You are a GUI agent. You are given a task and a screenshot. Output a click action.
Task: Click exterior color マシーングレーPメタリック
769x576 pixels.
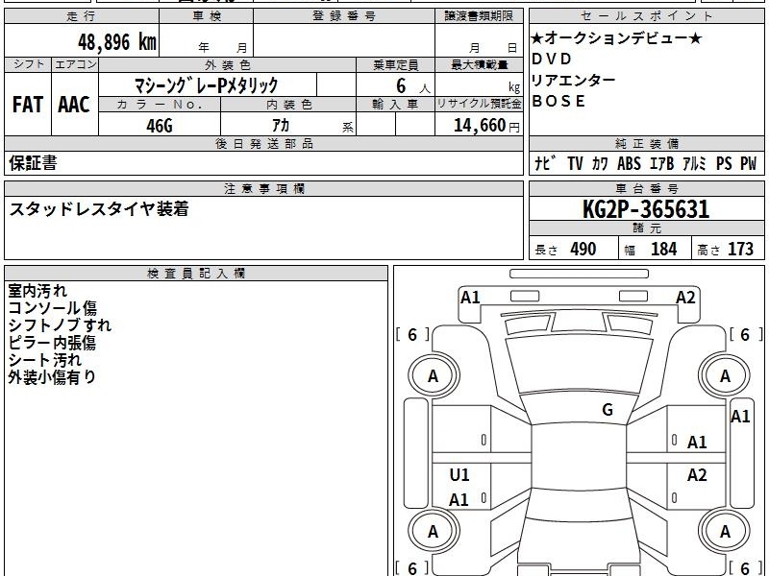(207, 85)
